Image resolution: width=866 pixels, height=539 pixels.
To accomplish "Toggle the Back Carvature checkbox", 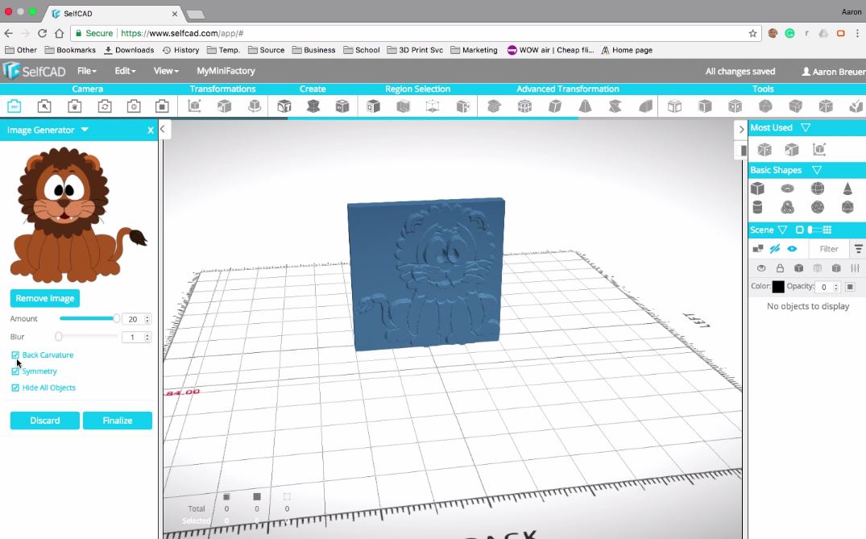I will (15, 355).
